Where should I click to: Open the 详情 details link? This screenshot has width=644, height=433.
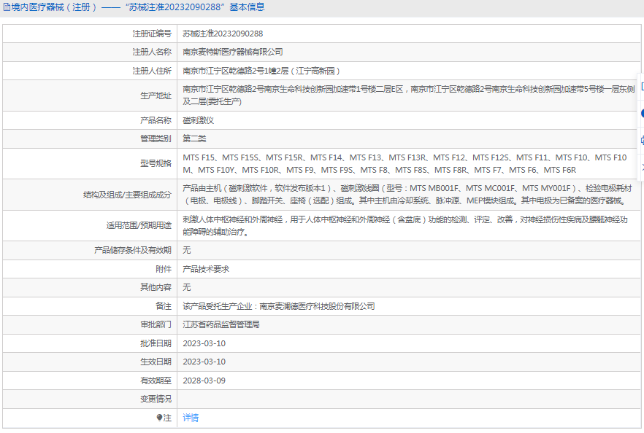[x=191, y=418]
